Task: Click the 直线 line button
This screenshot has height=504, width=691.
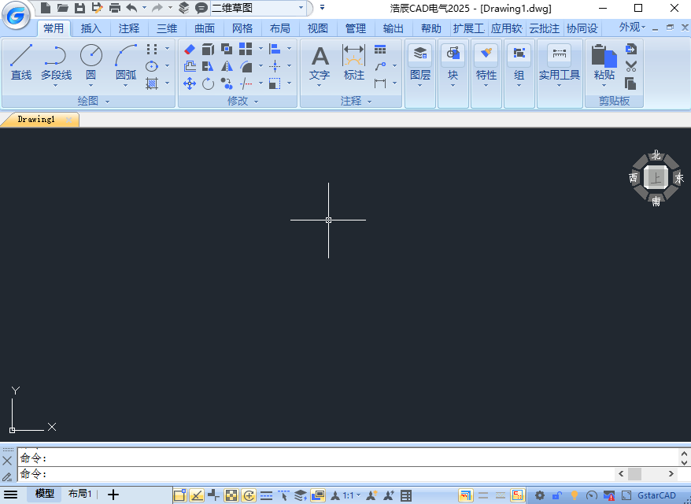Action: tap(21, 62)
